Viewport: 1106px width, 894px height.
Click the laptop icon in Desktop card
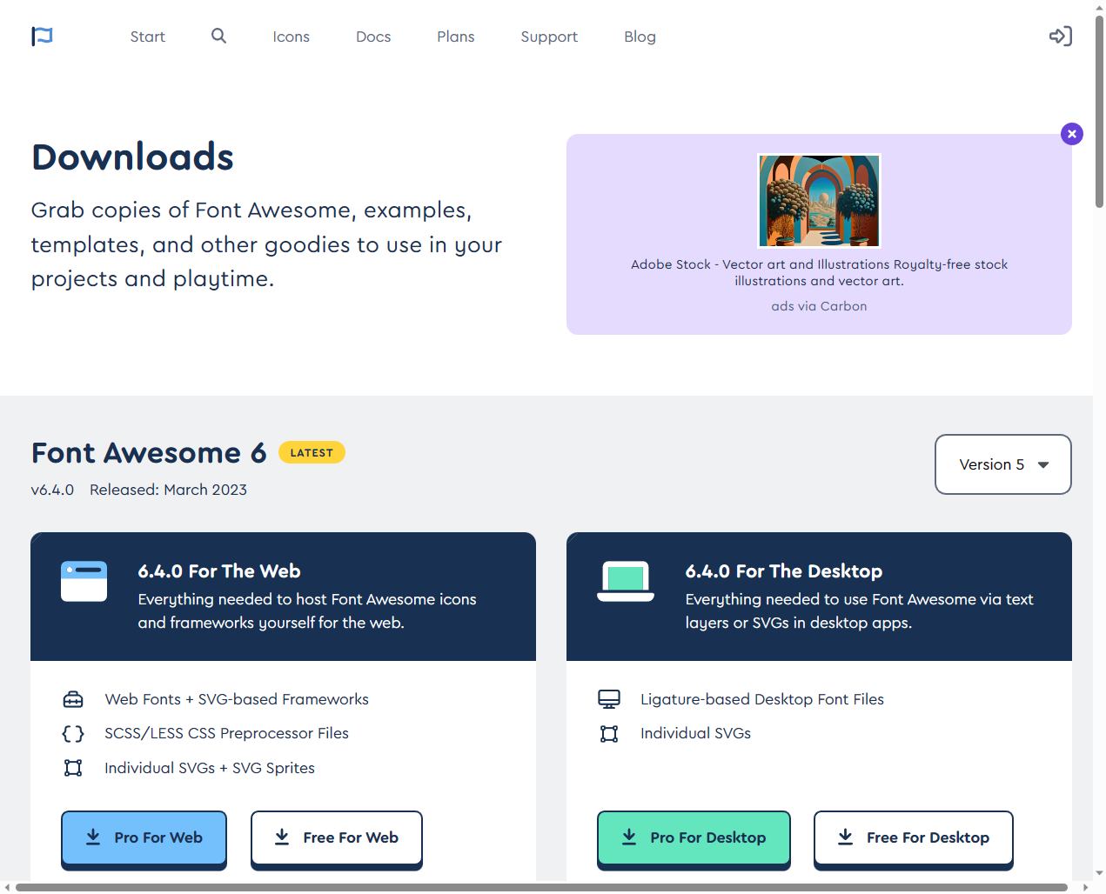click(x=626, y=581)
